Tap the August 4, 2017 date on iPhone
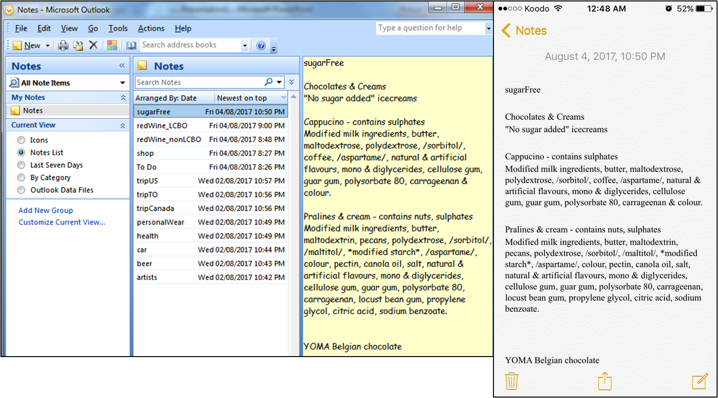The height and width of the screenshot is (398, 718). [x=605, y=57]
